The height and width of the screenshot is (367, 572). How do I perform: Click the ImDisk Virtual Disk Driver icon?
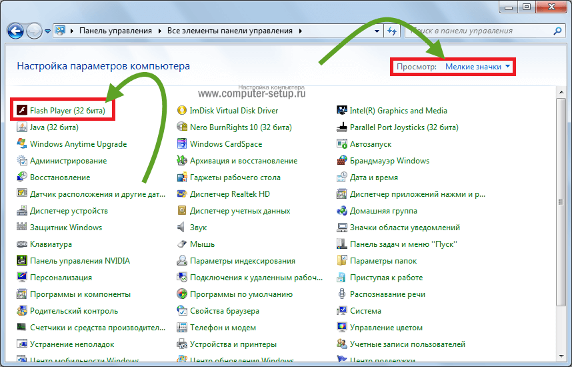(x=181, y=111)
